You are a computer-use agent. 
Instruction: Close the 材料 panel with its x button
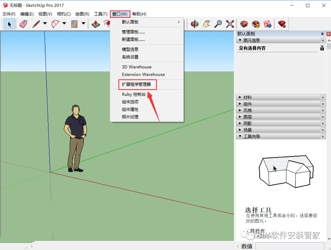point(323,97)
